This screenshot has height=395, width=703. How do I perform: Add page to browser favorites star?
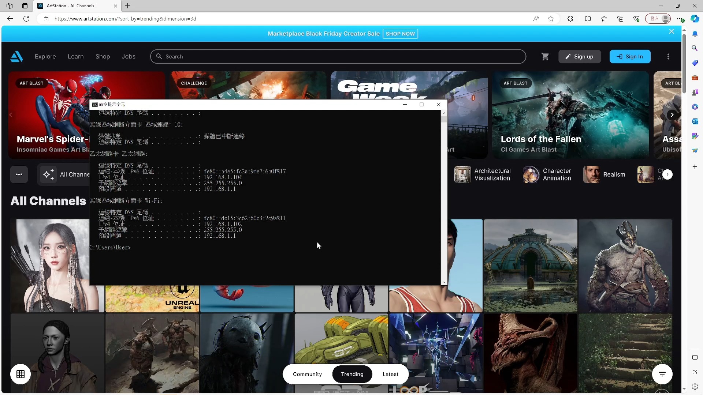(x=551, y=19)
